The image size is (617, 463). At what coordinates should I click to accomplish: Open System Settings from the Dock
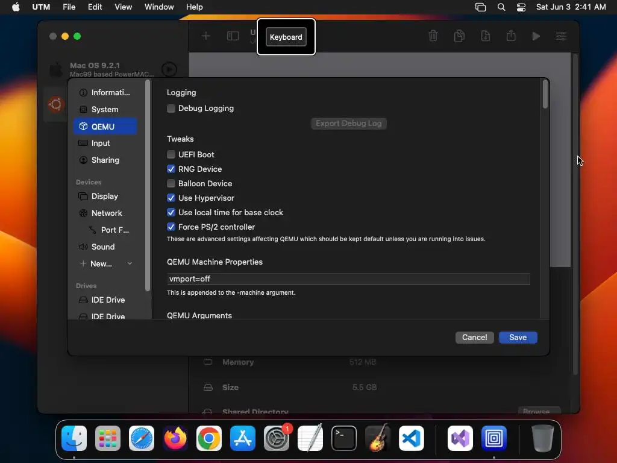click(x=276, y=438)
